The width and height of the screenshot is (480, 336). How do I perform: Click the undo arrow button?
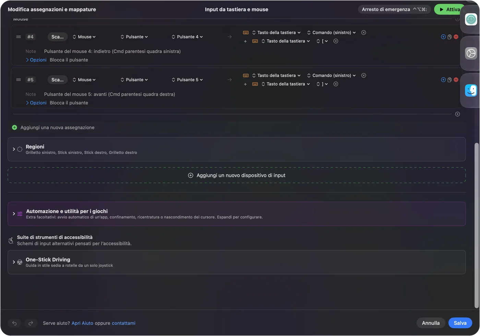click(14, 323)
